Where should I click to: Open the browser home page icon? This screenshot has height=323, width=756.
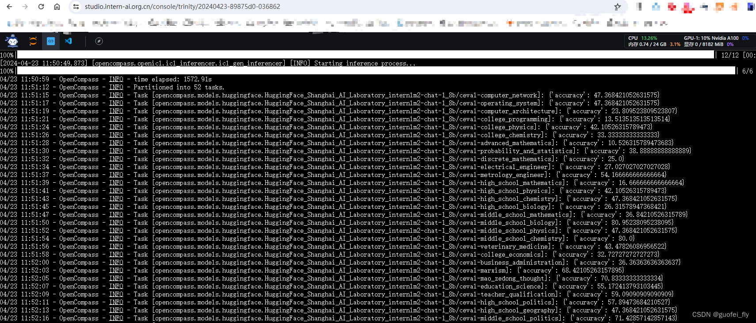57,7
